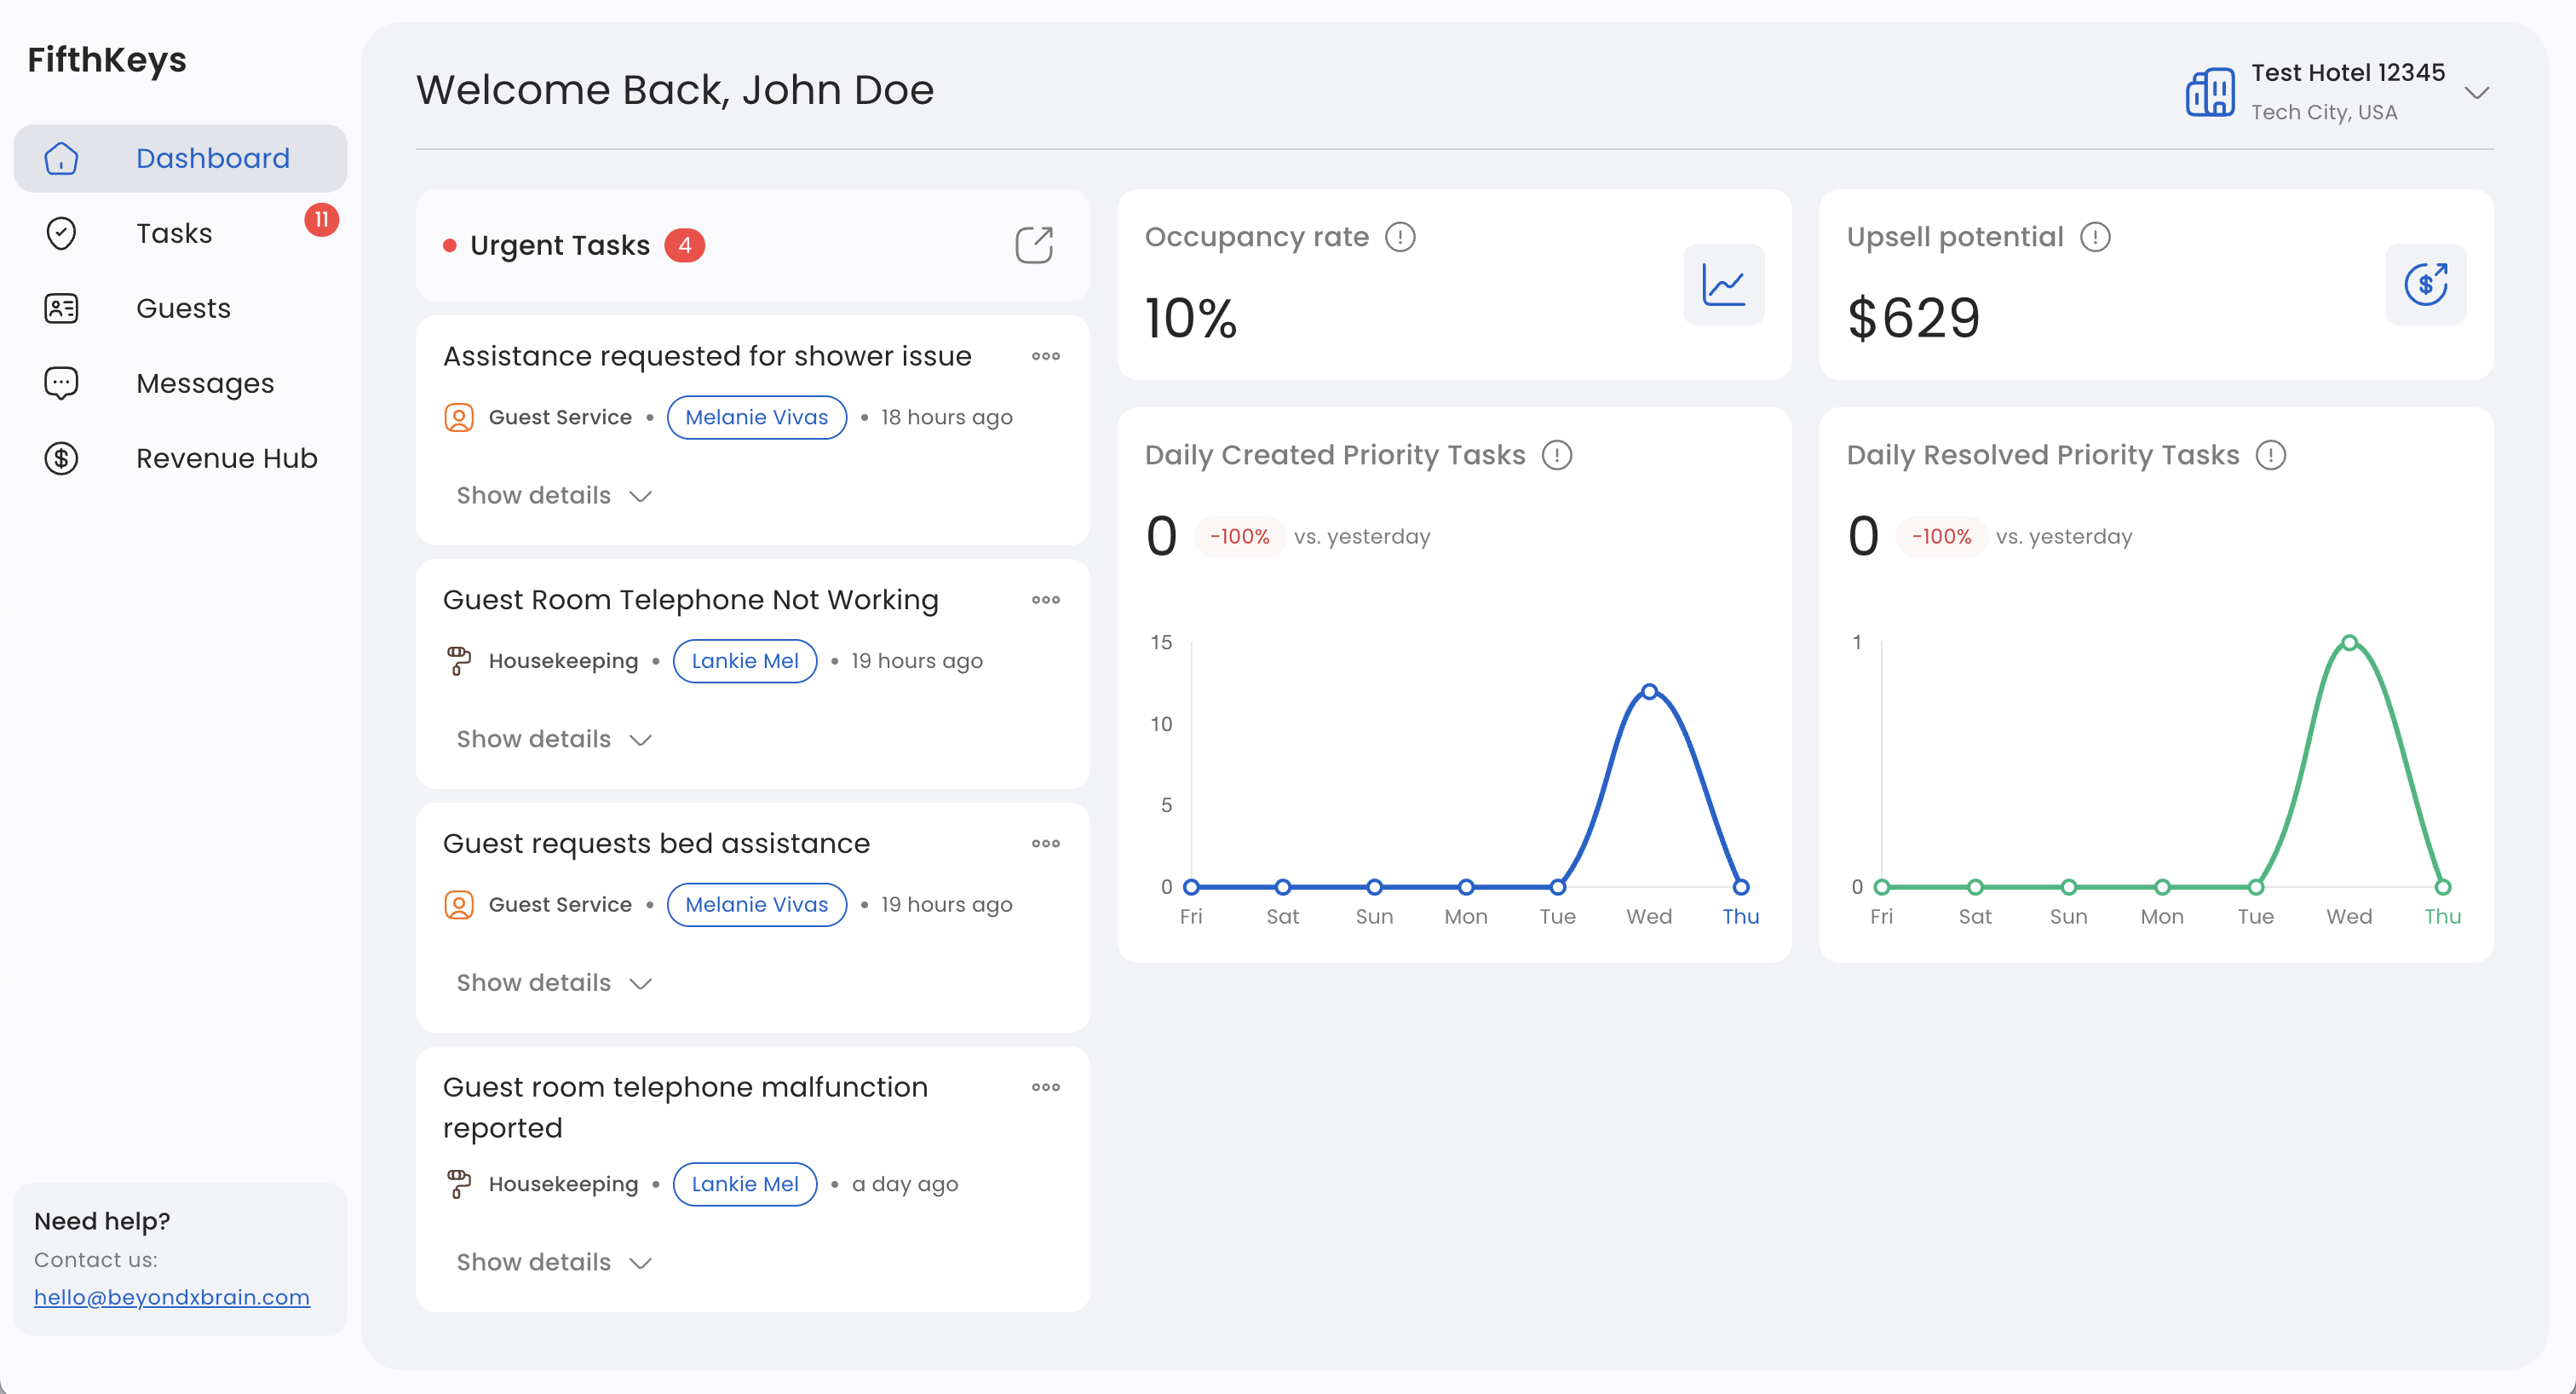The width and height of the screenshot is (2576, 1394).
Task: Open info icon for Daily Resolved Priority Tasks
Action: tap(2270, 455)
